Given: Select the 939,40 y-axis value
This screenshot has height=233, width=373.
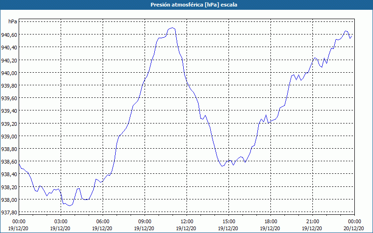Looking at the screenshot, I should [x=9, y=111].
